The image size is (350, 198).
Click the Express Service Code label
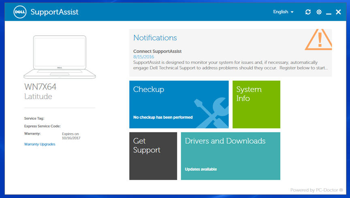(43, 126)
